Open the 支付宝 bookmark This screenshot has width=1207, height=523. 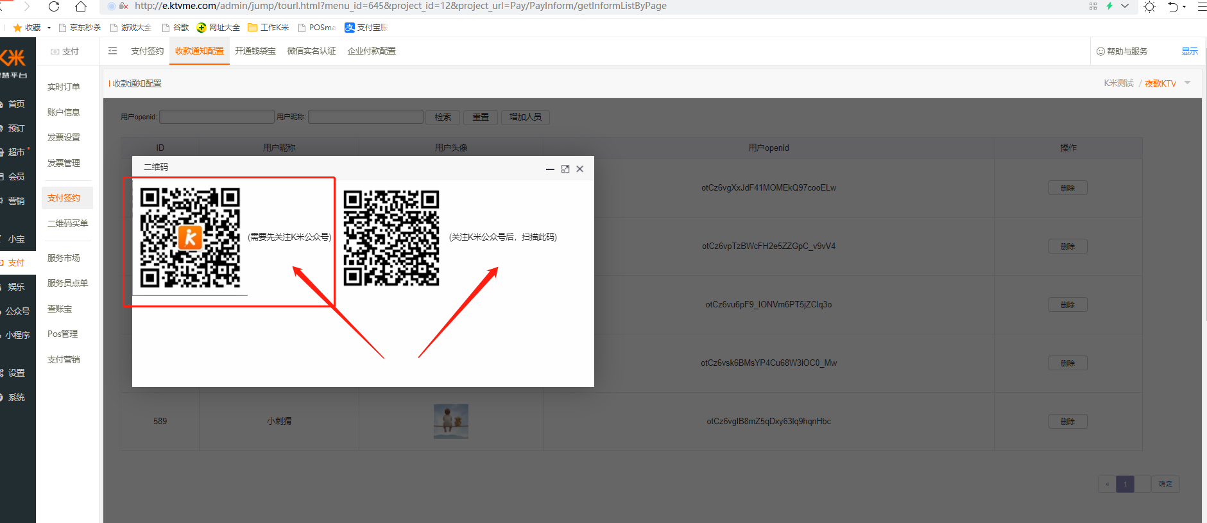(x=366, y=28)
